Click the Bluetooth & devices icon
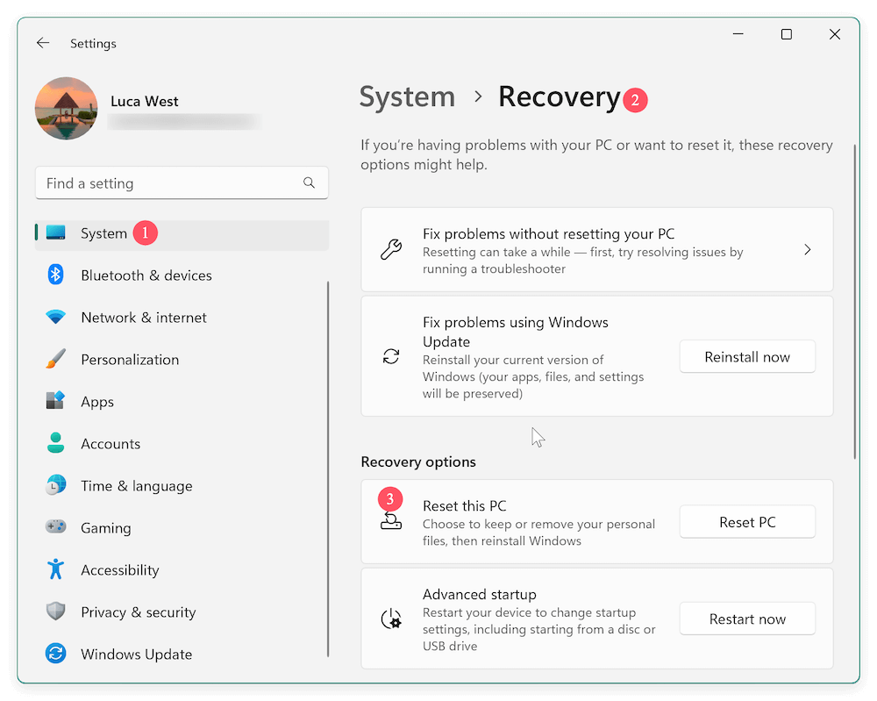The height and width of the screenshot is (701, 877). pos(55,275)
